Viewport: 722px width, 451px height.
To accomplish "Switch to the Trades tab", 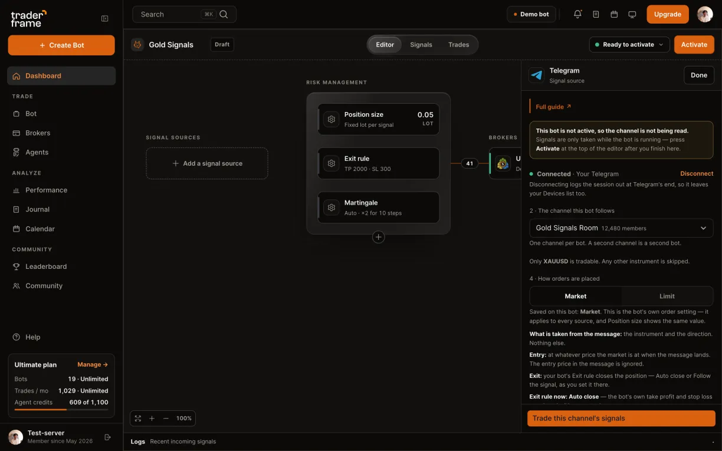I will [x=459, y=45].
